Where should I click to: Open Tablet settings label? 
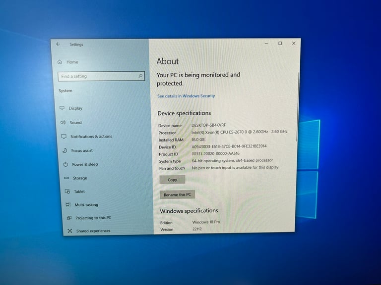(79, 191)
